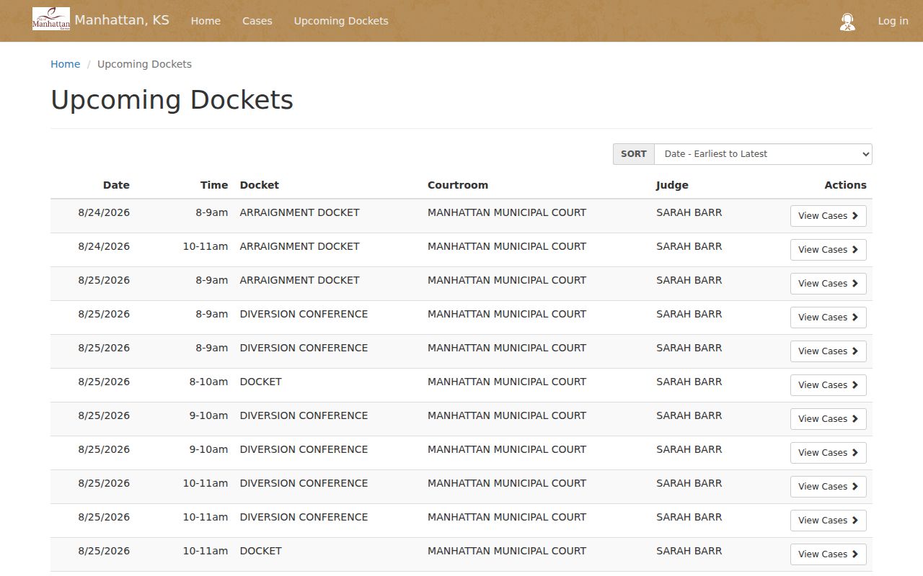Go to Home in the top navigation bar
The image size is (923, 576).
[206, 21]
